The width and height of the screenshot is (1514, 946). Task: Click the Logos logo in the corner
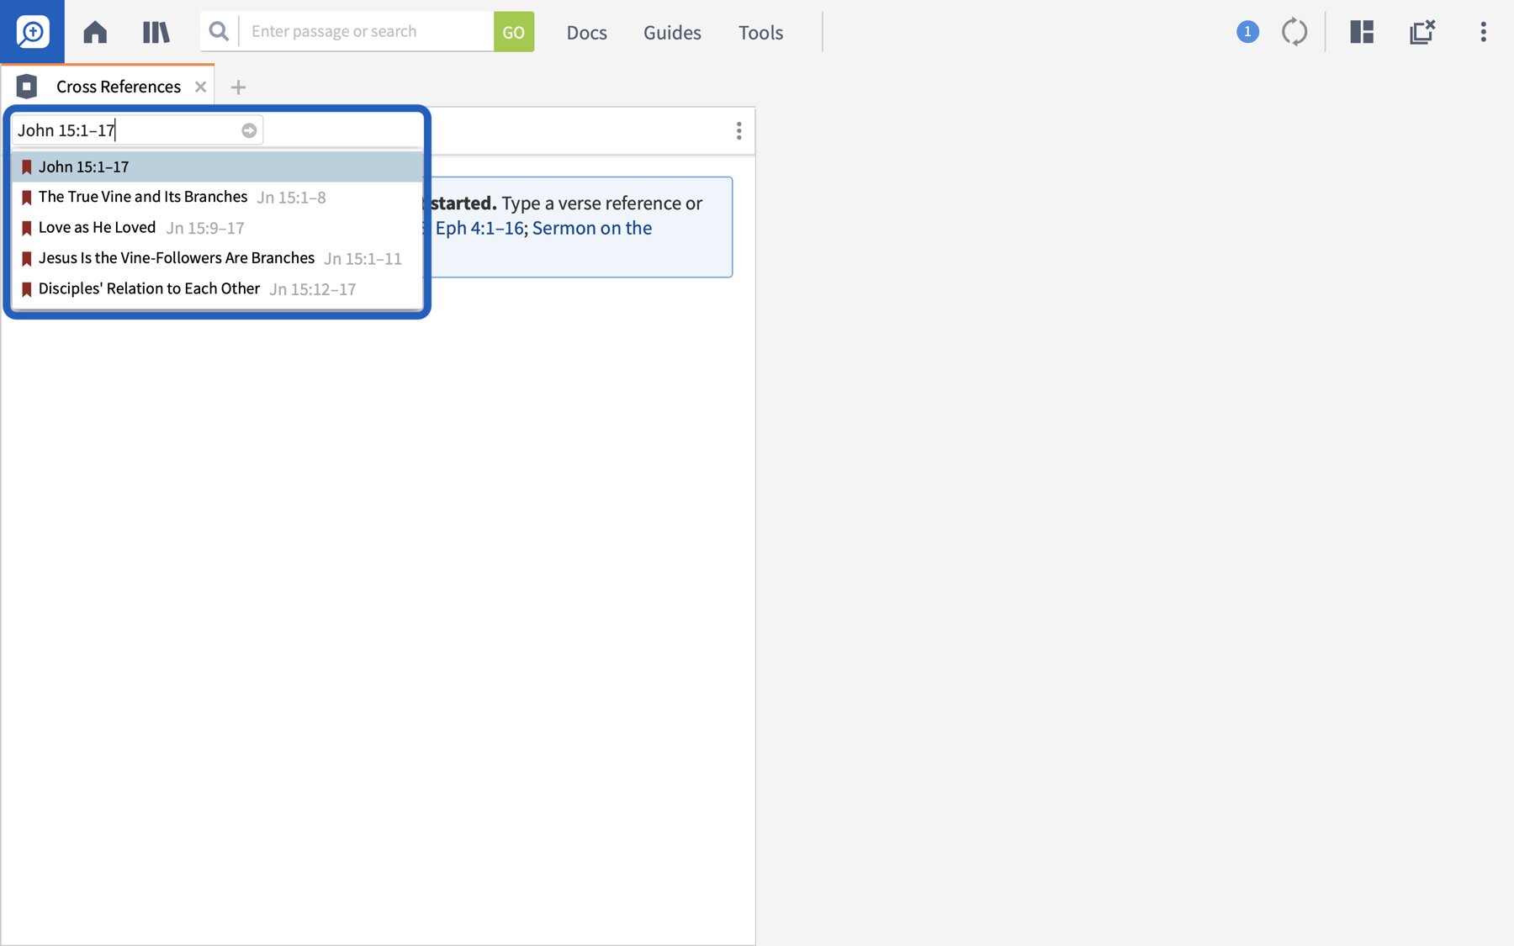30,32
